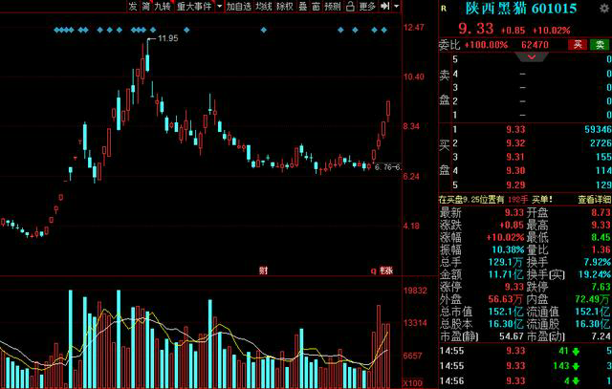Click the 叠 overlay button

pos(303,6)
